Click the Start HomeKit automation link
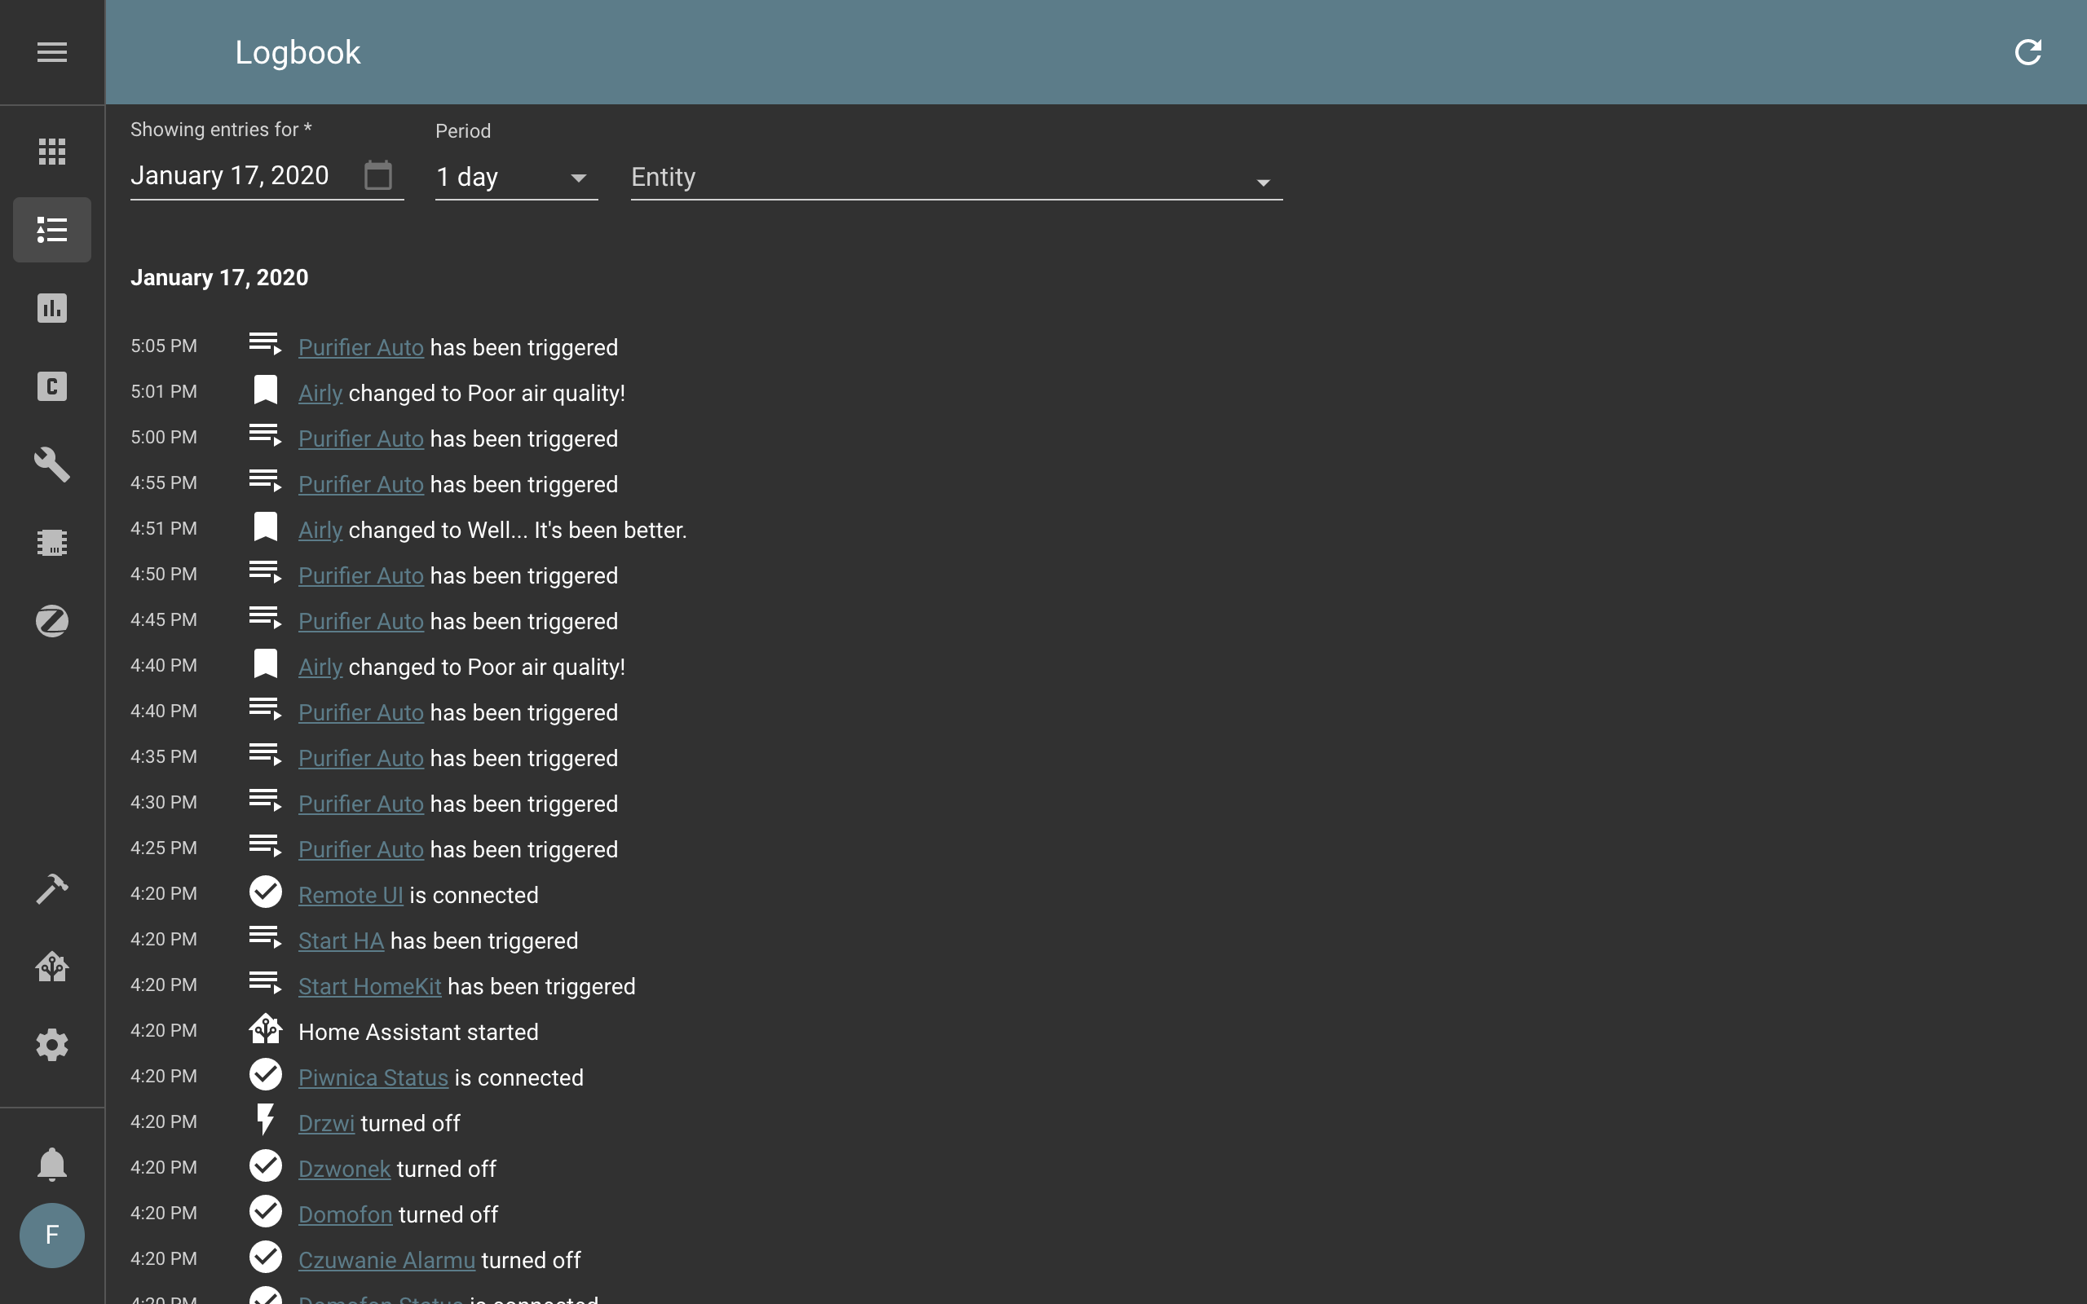Screen dimensions: 2087x1304 pyautogui.click(x=369, y=987)
